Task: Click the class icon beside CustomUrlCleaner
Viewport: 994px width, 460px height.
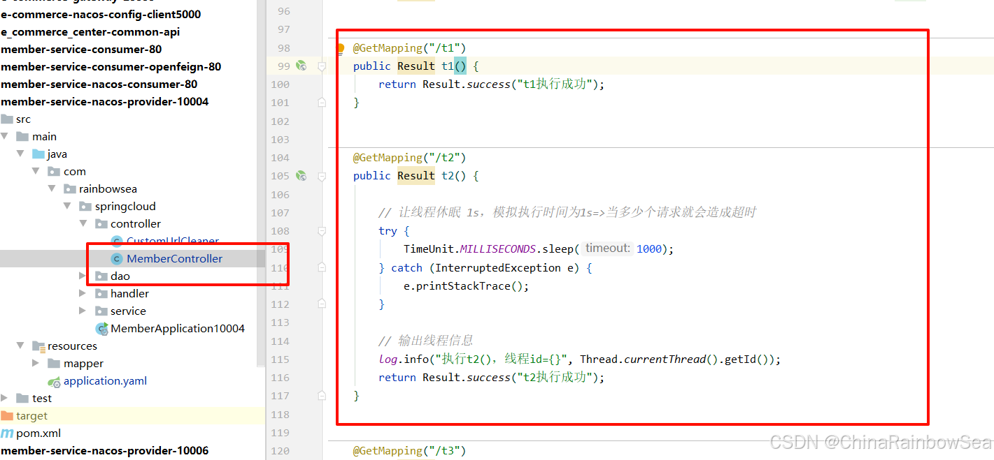Action: pyautogui.click(x=117, y=241)
